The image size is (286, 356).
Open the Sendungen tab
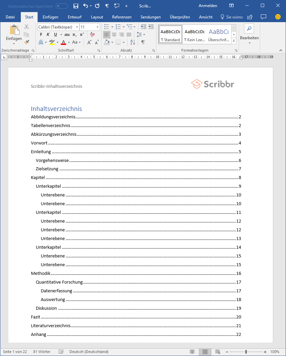click(150, 17)
